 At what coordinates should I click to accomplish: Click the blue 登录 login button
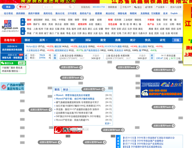(x=8, y=7)
